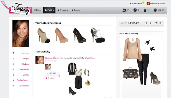Viewport: 171px width, 98px height.
Task: Click the swallow birds accessory
Action: [x=150, y=46]
